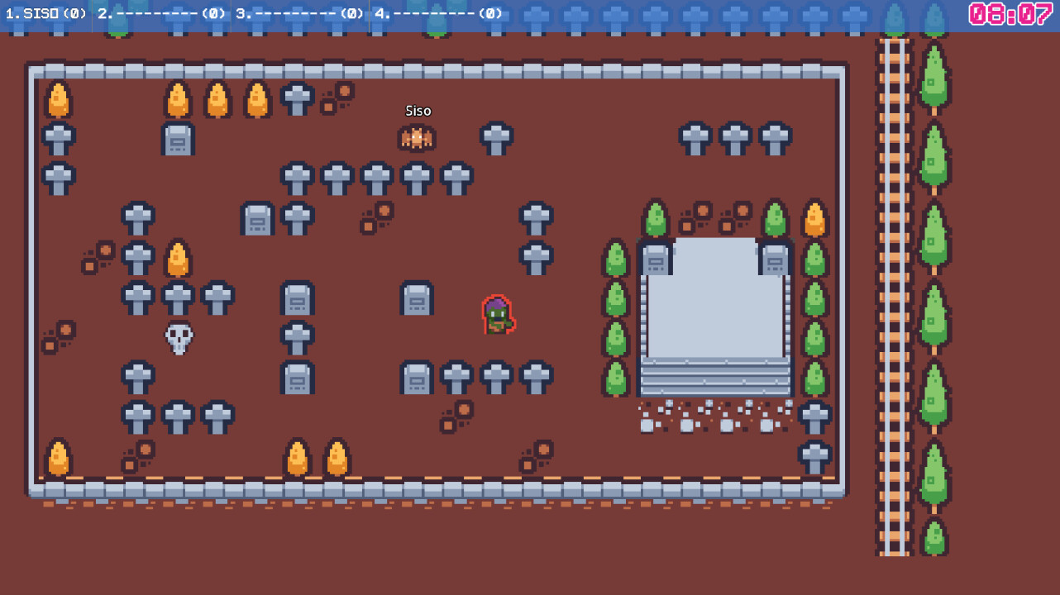
Task: Click the stone staircase of the platform
Action: tap(715, 377)
